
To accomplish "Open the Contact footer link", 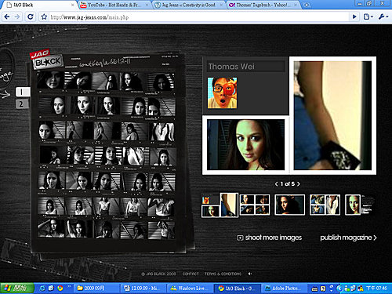I will (x=191, y=274).
